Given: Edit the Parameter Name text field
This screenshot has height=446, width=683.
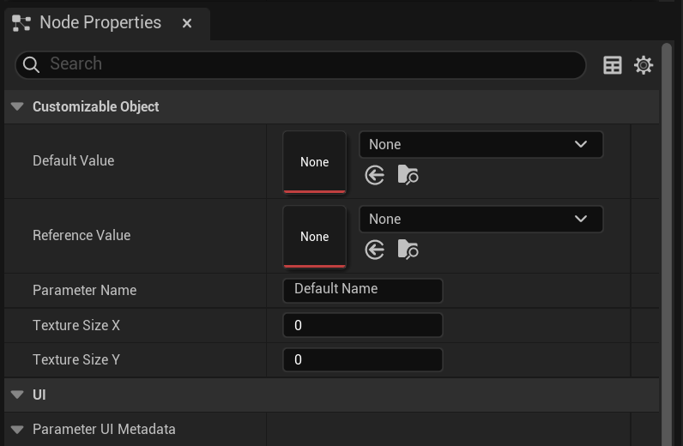Looking at the screenshot, I should point(363,290).
